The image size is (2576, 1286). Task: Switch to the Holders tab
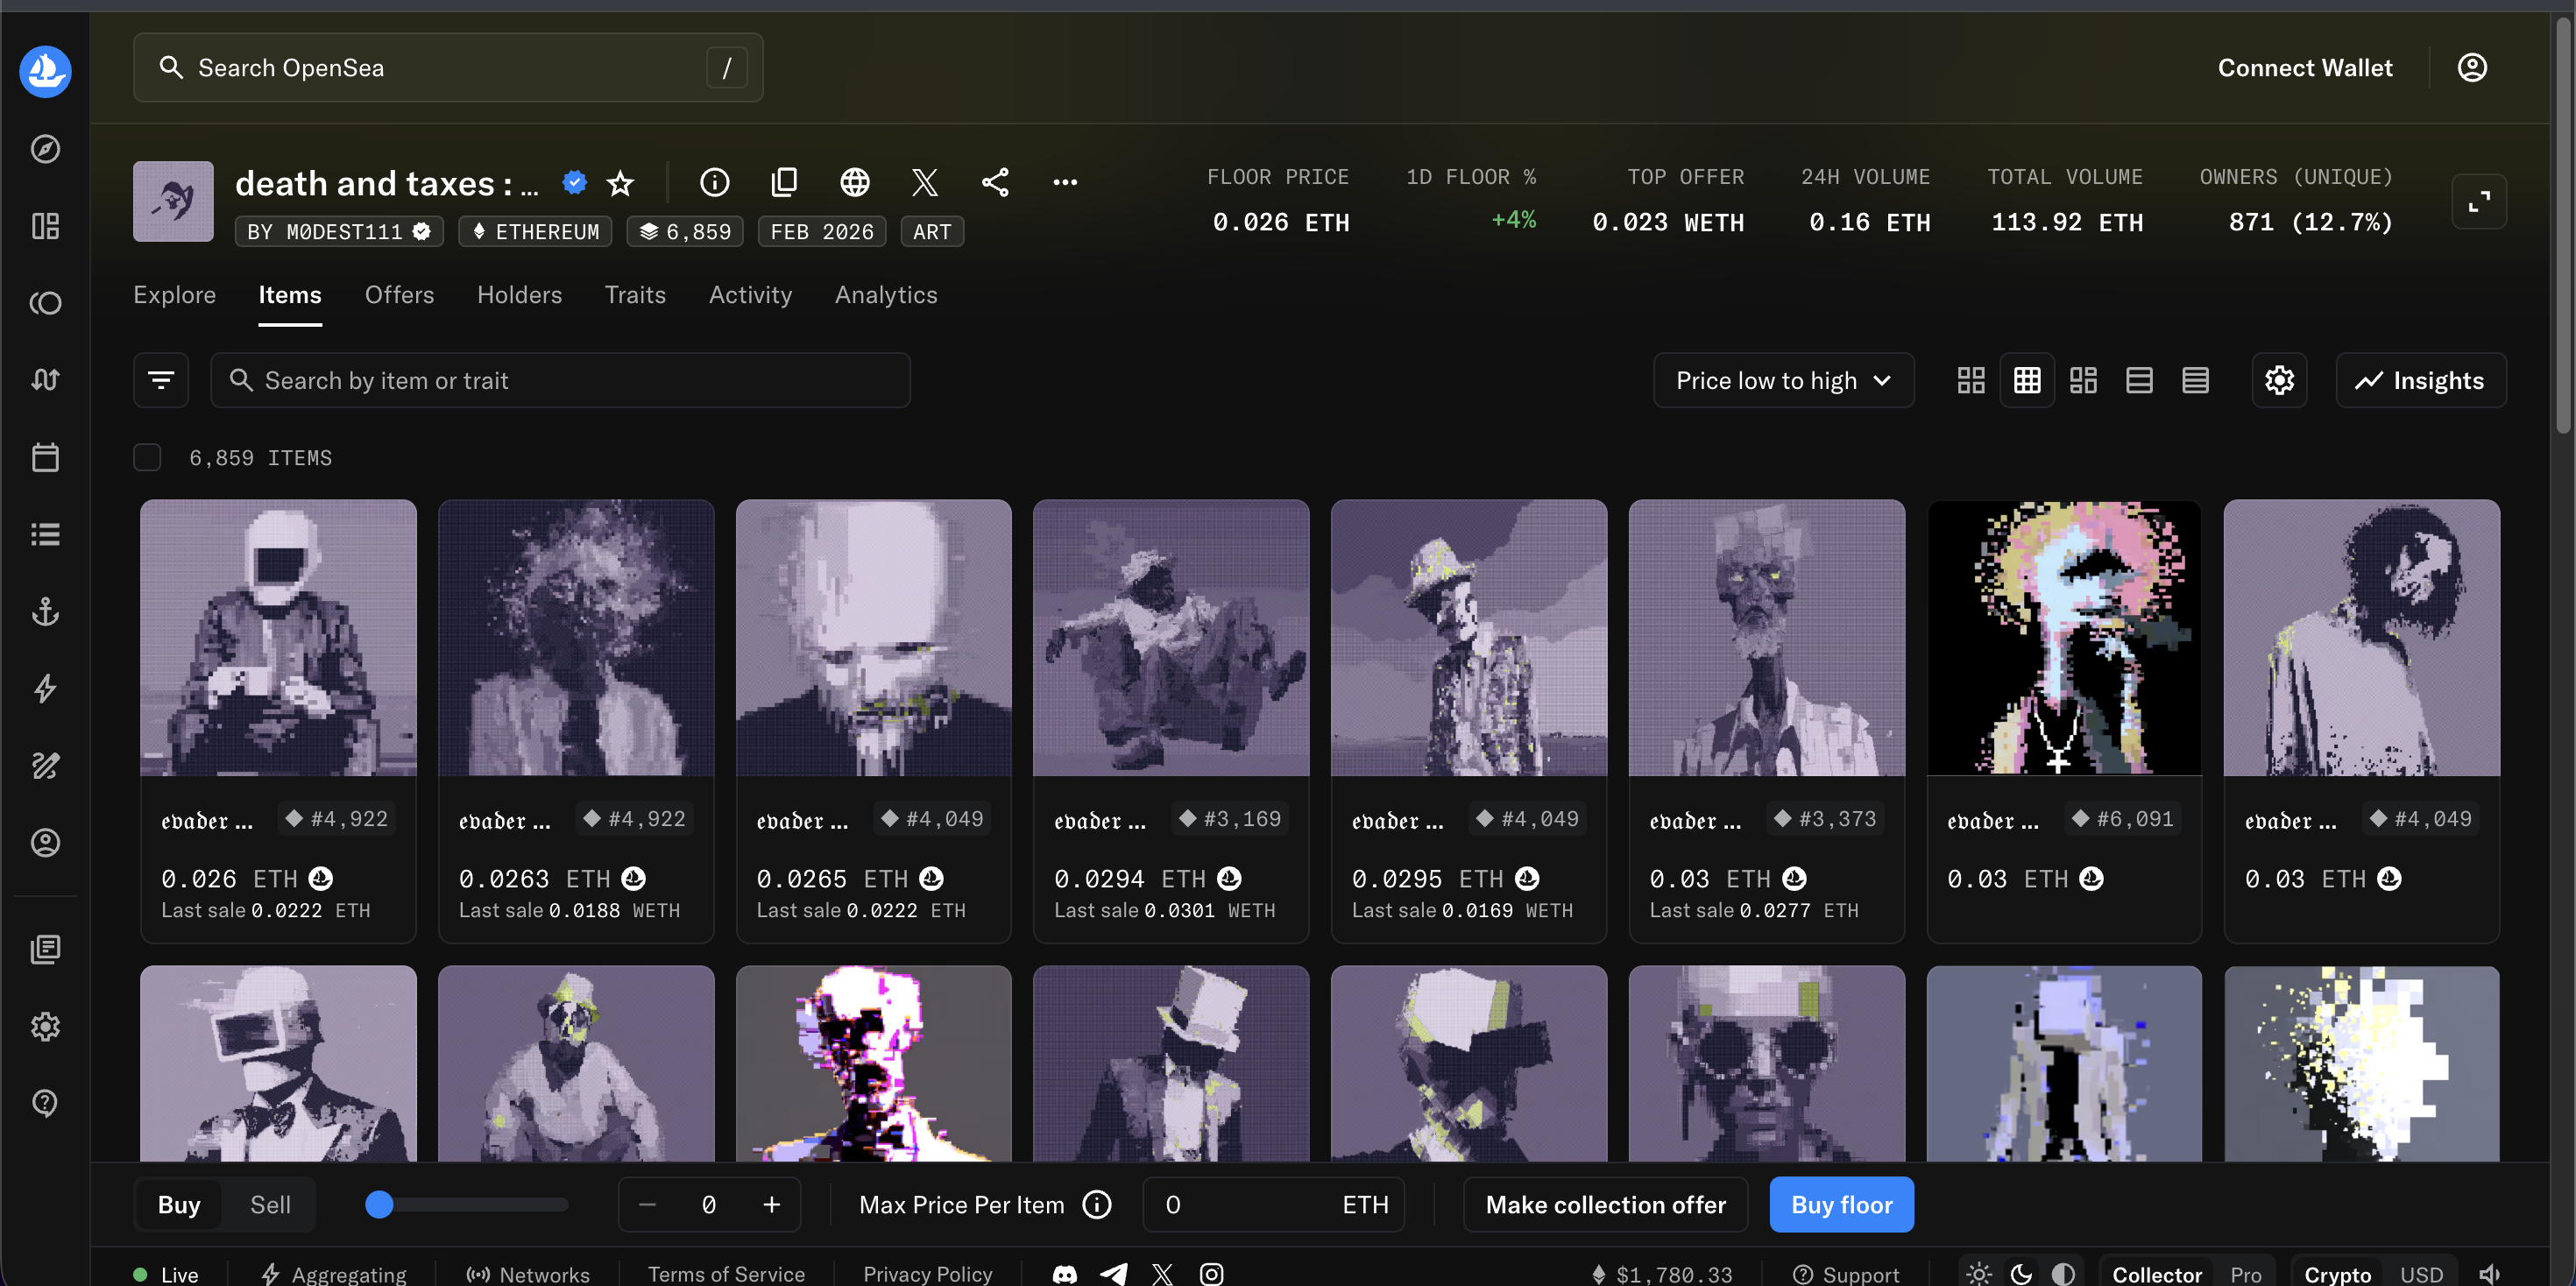pyautogui.click(x=519, y=295)
